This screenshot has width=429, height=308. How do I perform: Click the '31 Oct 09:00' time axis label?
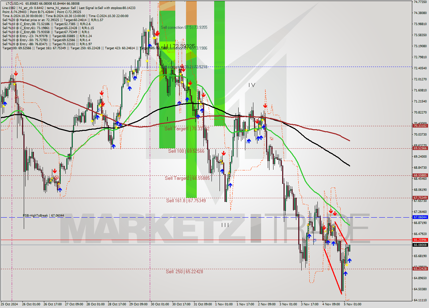203,304
